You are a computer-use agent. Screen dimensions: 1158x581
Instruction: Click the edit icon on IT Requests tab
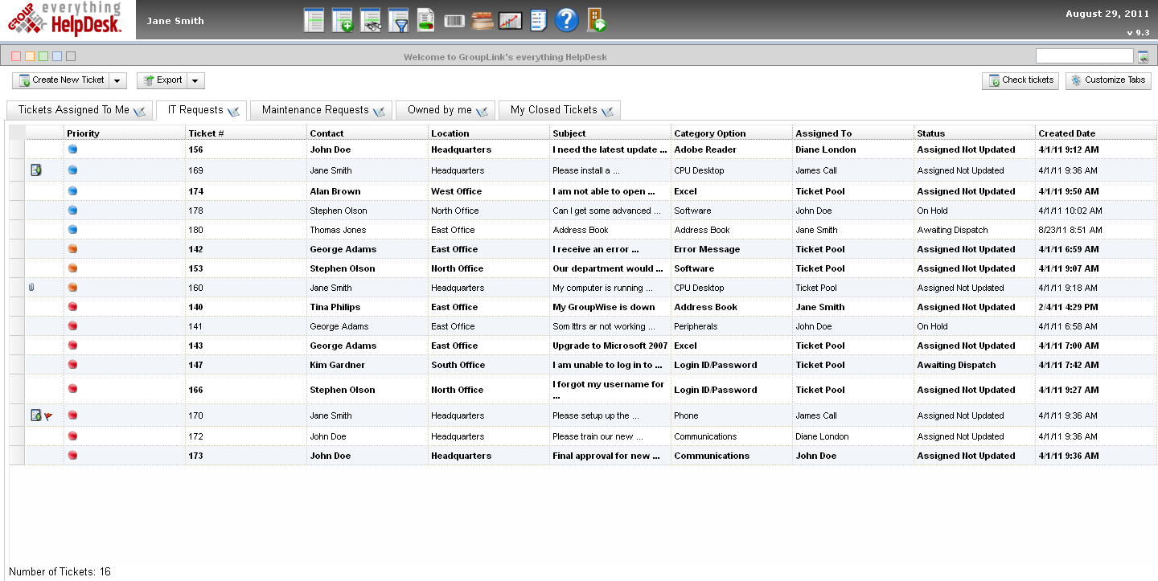[x=233, y=111]
